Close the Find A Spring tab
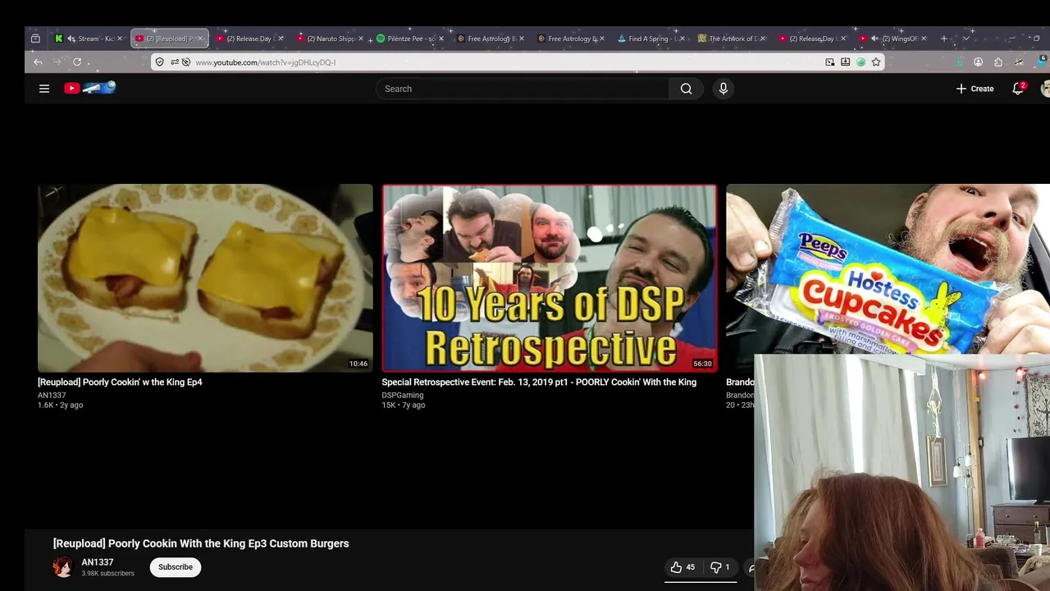 point(682,39)
